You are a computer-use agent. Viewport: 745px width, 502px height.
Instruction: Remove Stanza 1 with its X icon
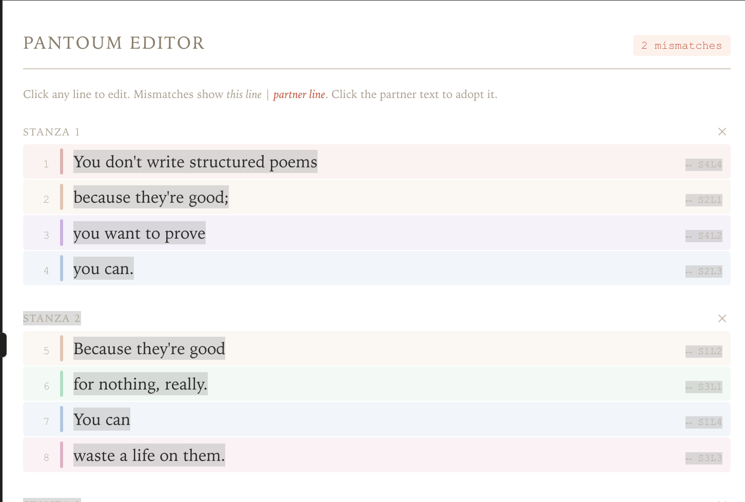point(722,132)
